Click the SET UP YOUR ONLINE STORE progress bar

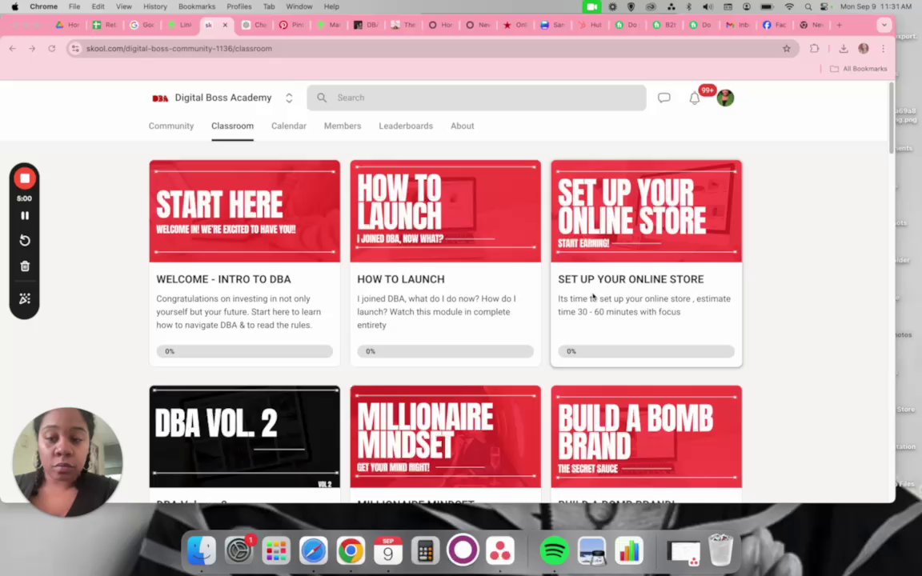pos(646,351)
